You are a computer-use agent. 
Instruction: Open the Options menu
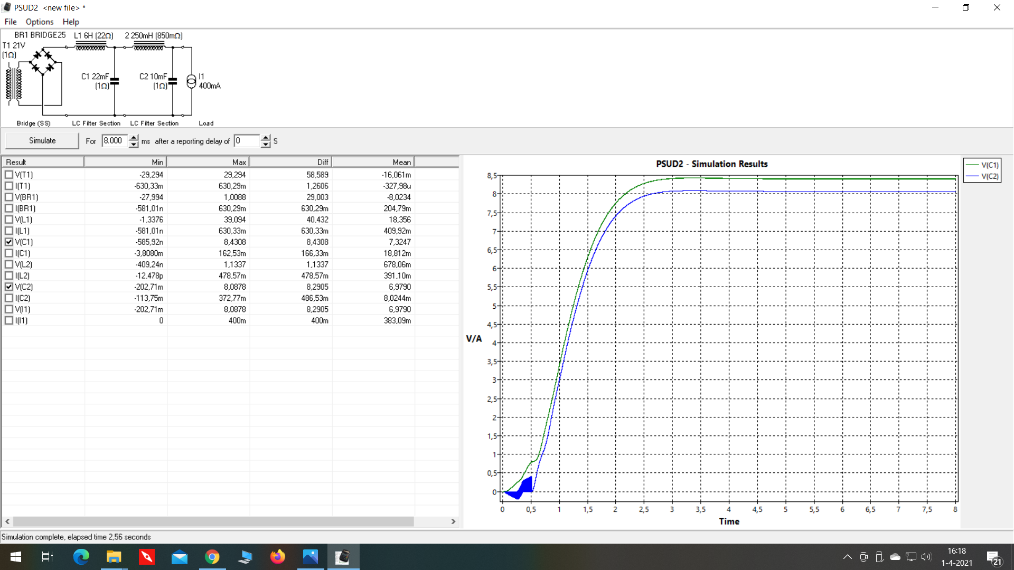click(40, 22)
